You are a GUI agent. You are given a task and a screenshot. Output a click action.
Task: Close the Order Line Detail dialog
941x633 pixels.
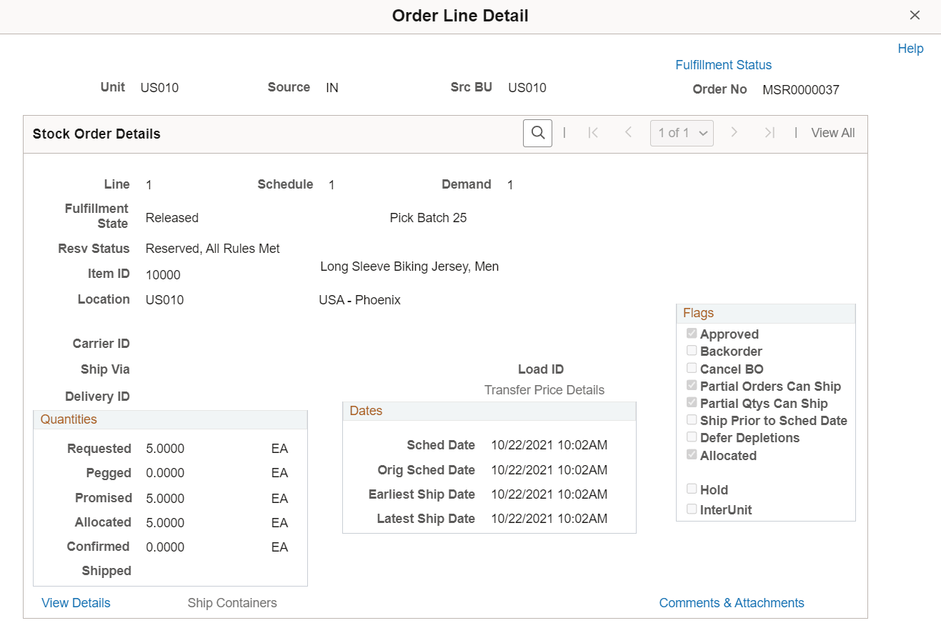pos(915,15)
